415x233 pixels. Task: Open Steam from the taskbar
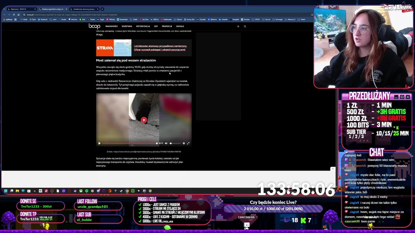pyautogui.click(x=121, y=191)
